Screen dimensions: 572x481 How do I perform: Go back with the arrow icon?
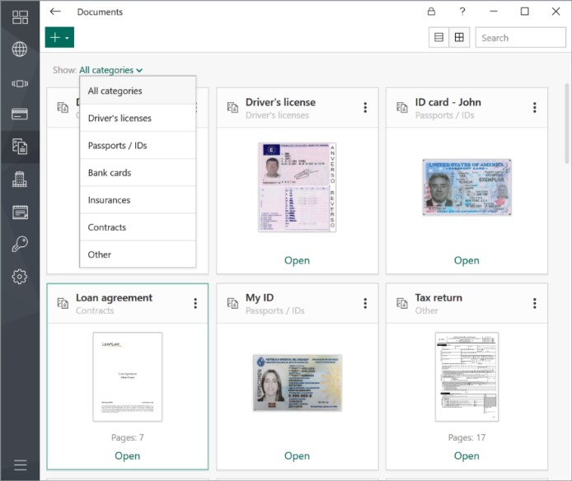click(x=55, y=12)
